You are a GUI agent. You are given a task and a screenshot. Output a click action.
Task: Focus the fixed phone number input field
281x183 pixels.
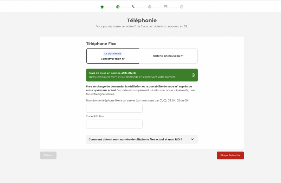(114, 108)
